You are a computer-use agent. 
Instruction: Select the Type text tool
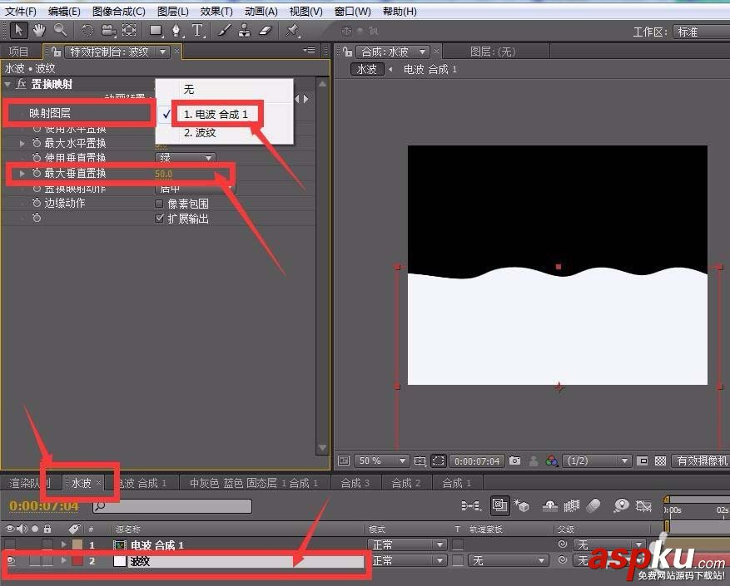tap(197, 31)
